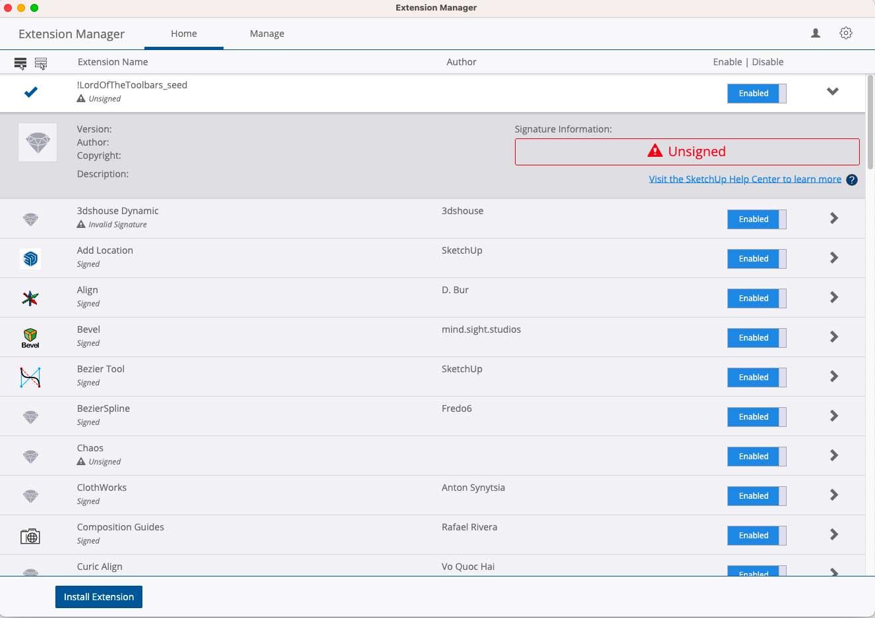The width and height of the screenshot is (875, 618).
Task: Click the Bezier Tool curve icon
Action: [x=30, y=377]
